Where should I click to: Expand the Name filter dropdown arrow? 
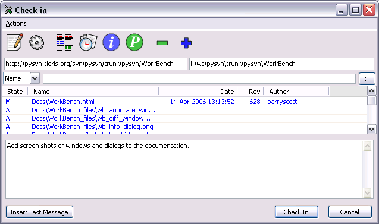35,78
